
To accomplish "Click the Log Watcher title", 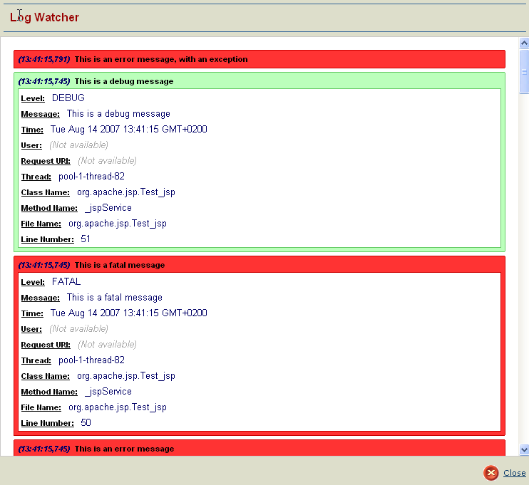I will click(45, 17).
